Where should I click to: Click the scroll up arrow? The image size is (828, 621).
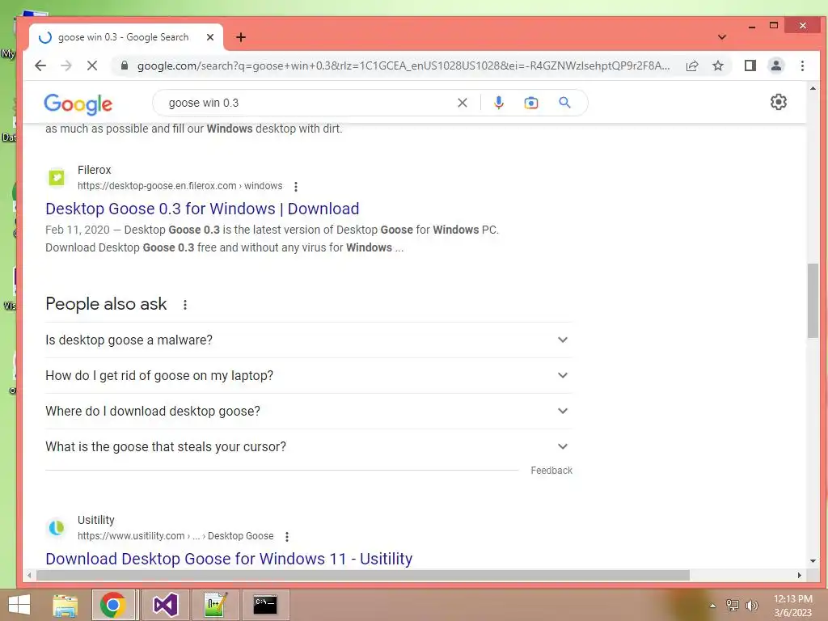point(813,89)
